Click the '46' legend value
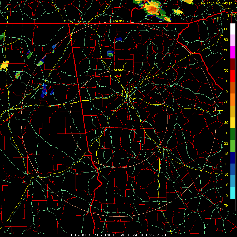237x237 pixels. (226, 81)
